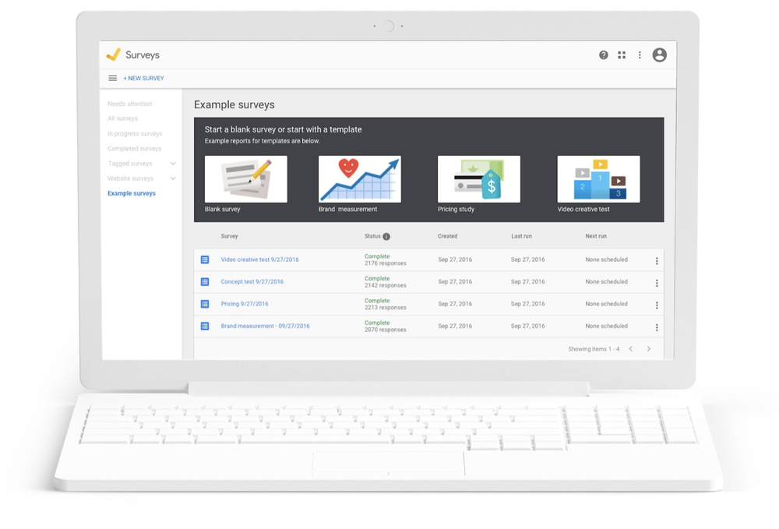779x529 pixels.
Task: Open more options for Video creative test row
Action: click(656, 261)
